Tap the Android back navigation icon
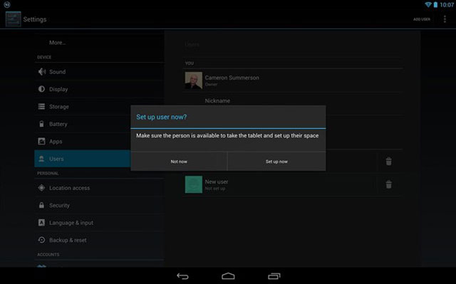The image size is (456, 284). [182, 276]
